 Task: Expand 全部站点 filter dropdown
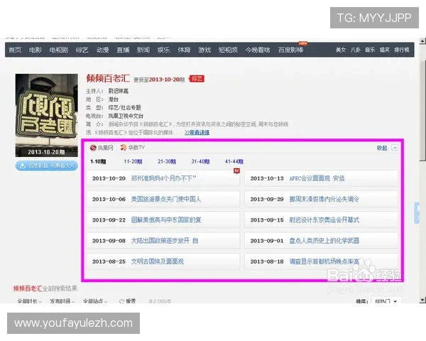tap(95, 301)
